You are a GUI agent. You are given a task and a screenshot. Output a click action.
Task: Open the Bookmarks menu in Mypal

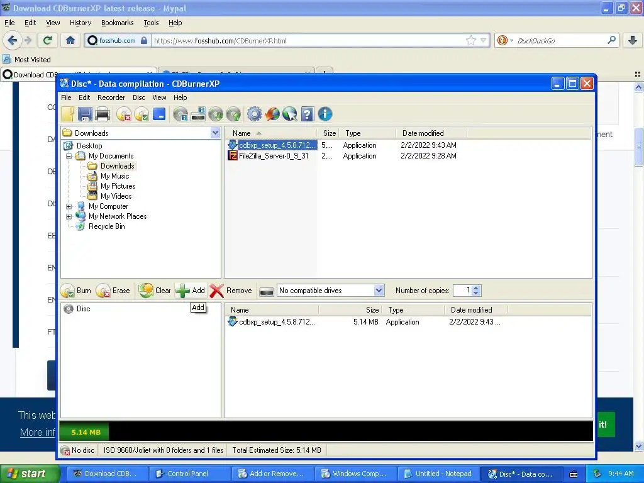[117, 23]
